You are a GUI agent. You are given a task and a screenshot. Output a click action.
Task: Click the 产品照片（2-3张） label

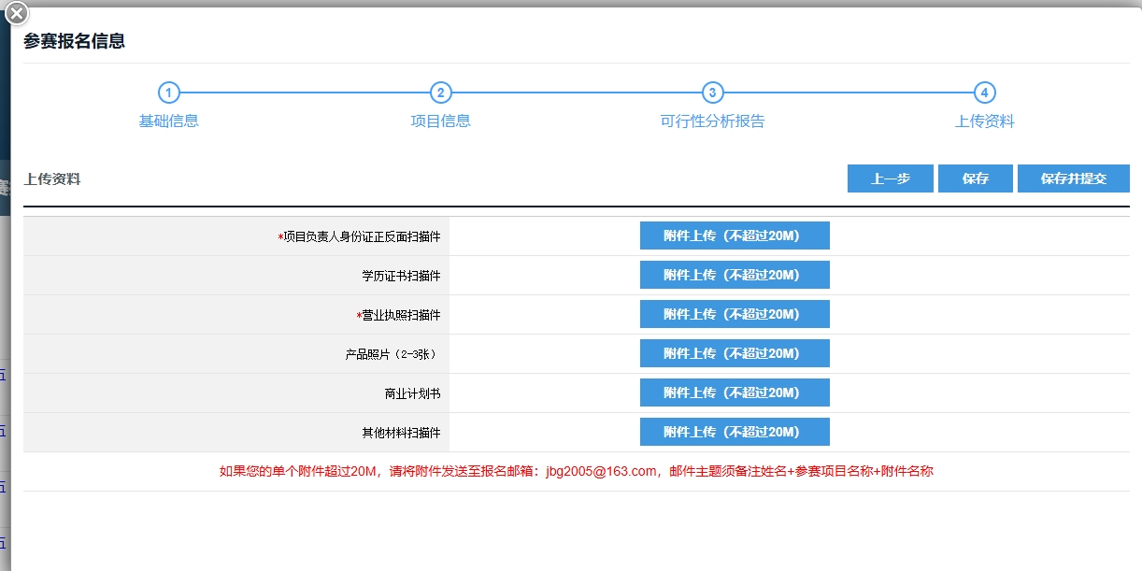(x=393, y=355)
